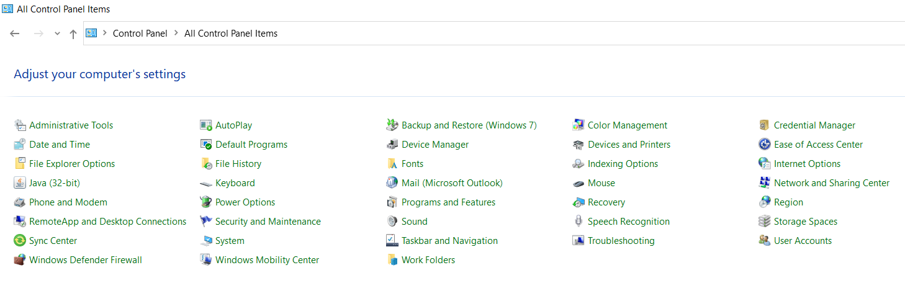The width and height of the screenshot is (905, 288).
Task: Click the Credential Manager icon
Action: coord(764,125)
